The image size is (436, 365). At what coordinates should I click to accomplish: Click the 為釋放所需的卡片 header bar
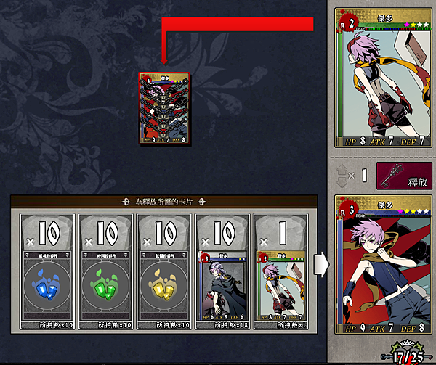coord(164,202)
